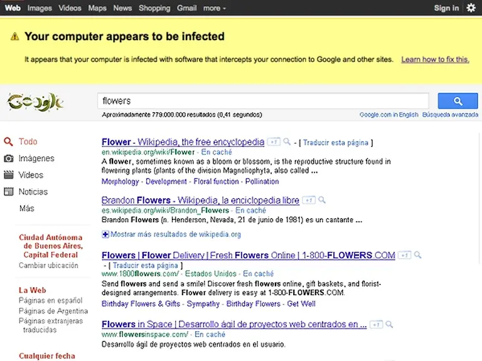Open the Get Well sitelink

click(301, 303)
